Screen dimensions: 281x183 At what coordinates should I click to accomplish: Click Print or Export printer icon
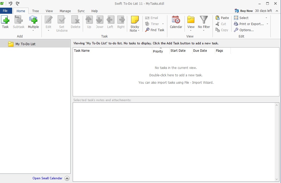click(236, 24)
